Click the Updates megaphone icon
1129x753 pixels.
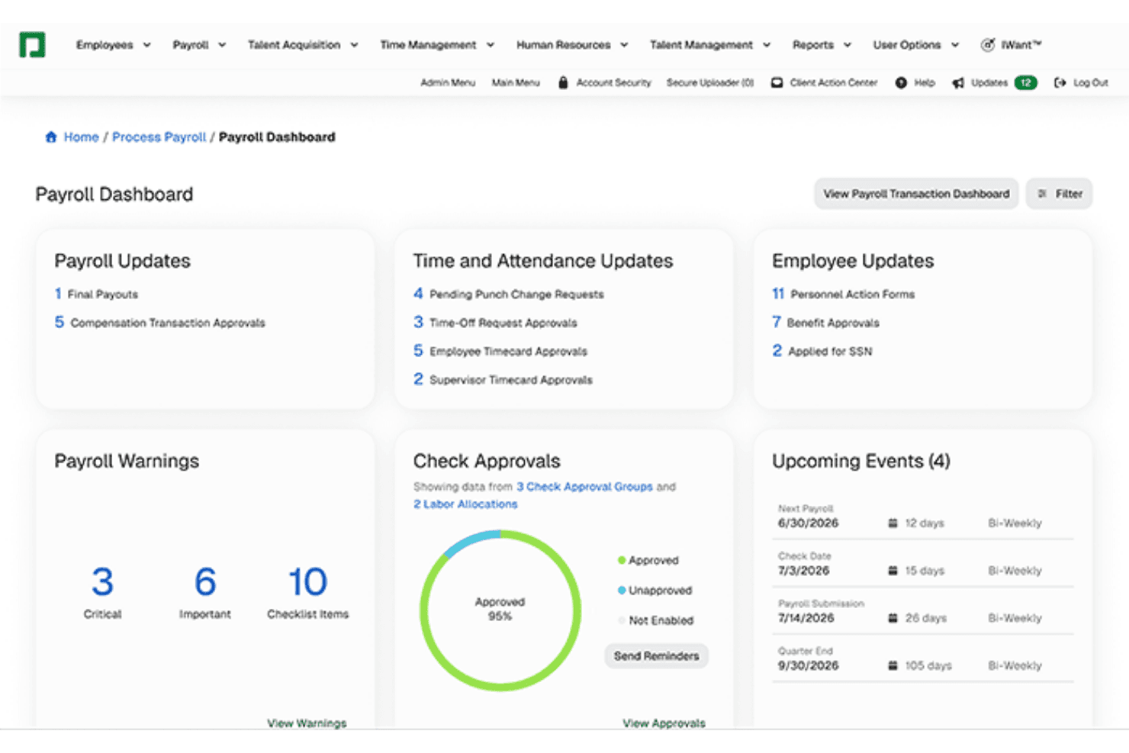pos(958,82)
